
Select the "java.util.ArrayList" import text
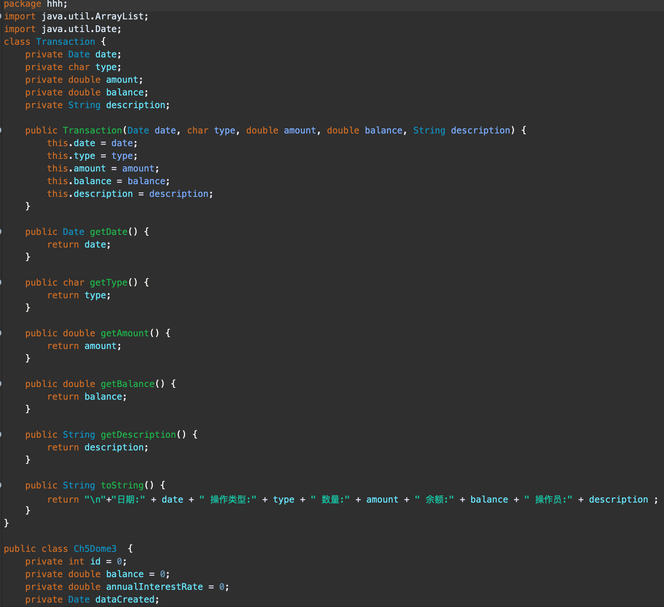(x=93, y=16)
